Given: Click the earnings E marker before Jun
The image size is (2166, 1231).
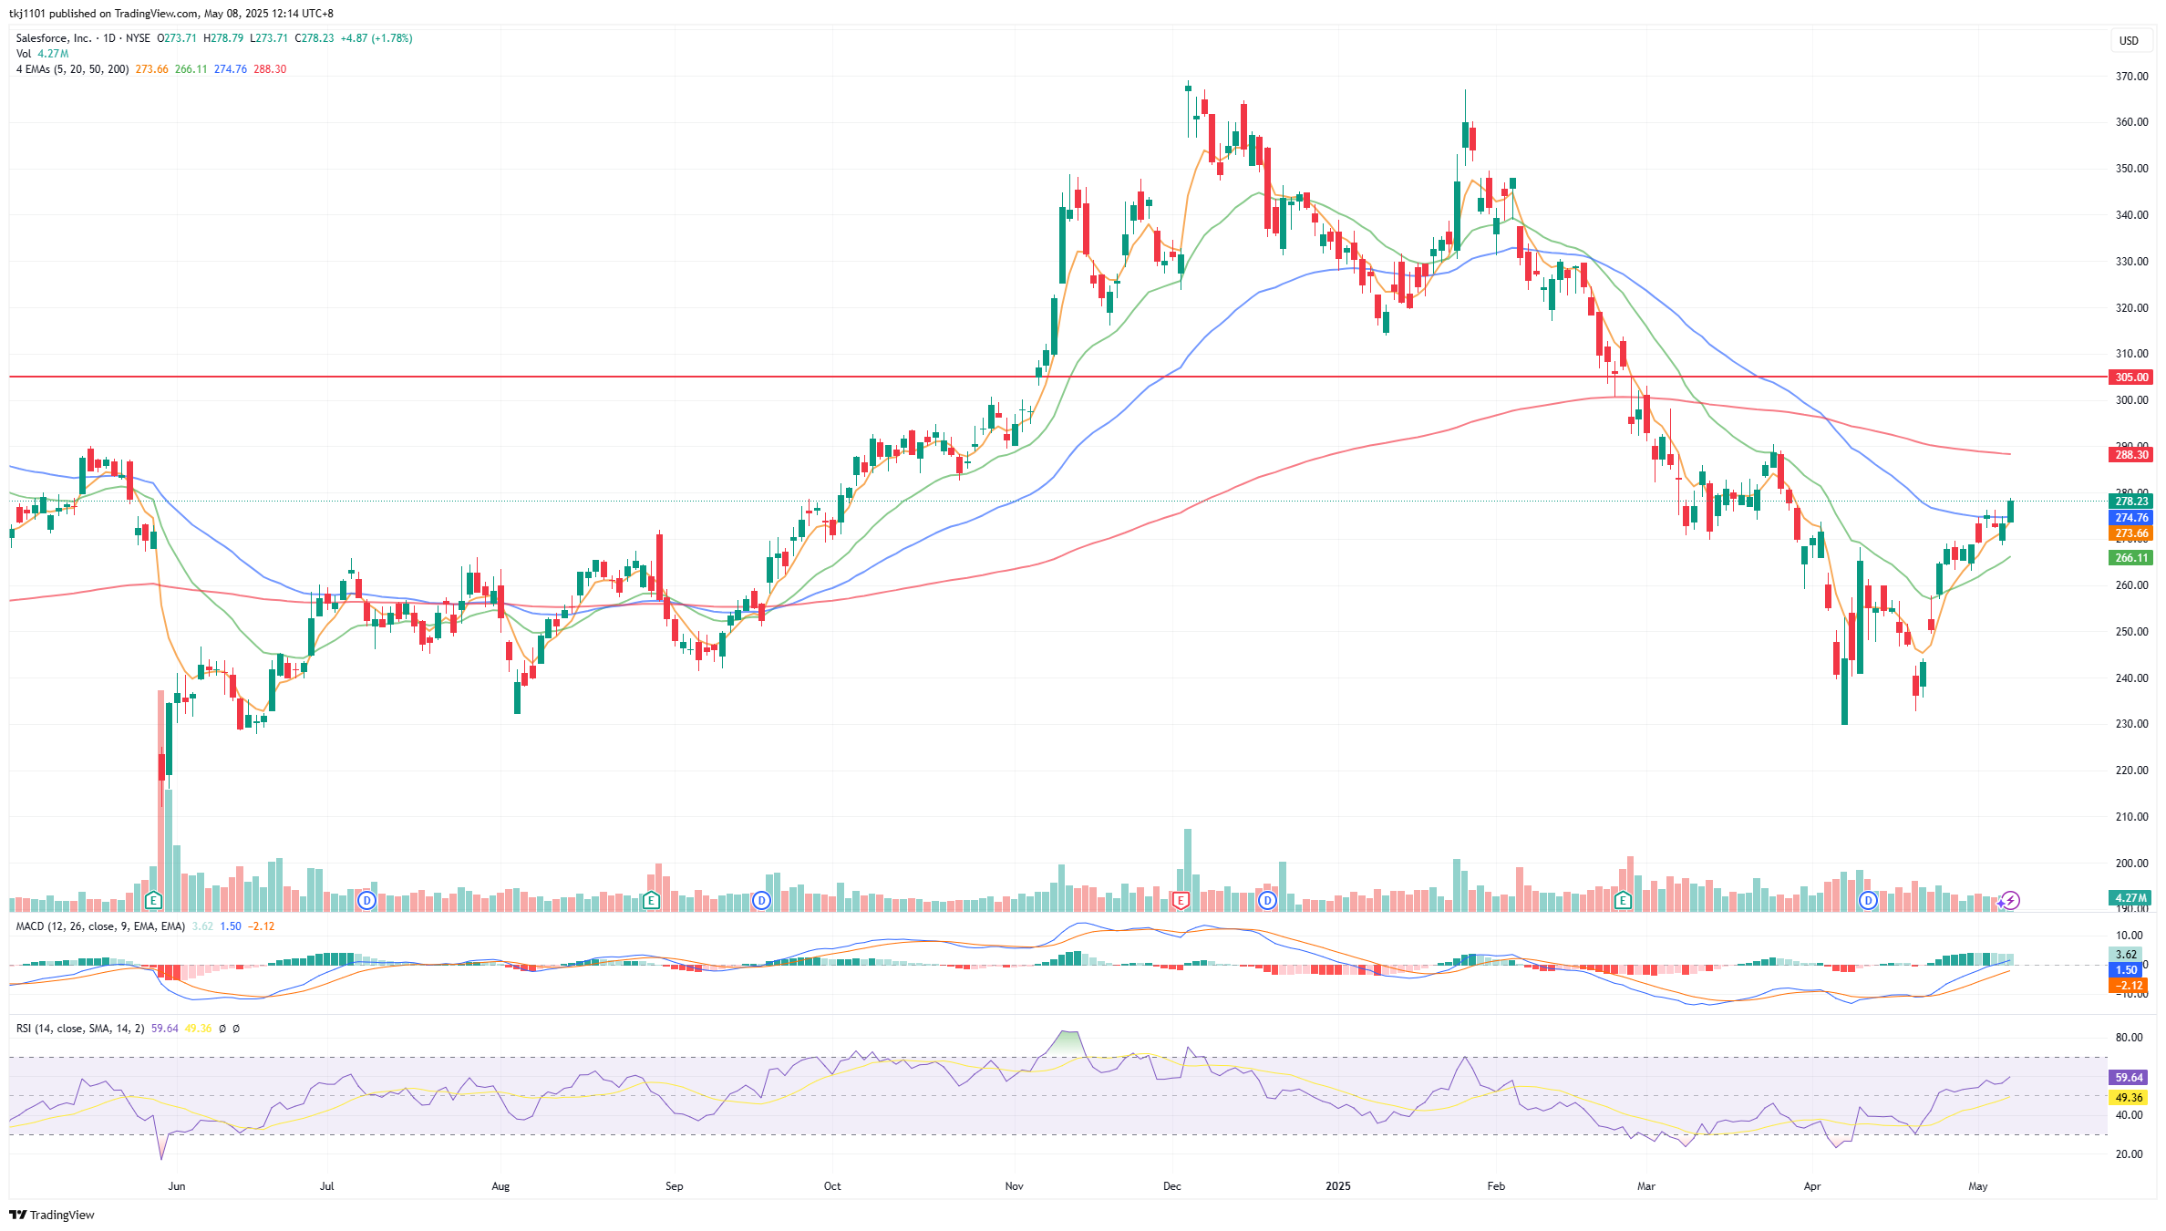Looking at the screenshot, I should point(153,901).
